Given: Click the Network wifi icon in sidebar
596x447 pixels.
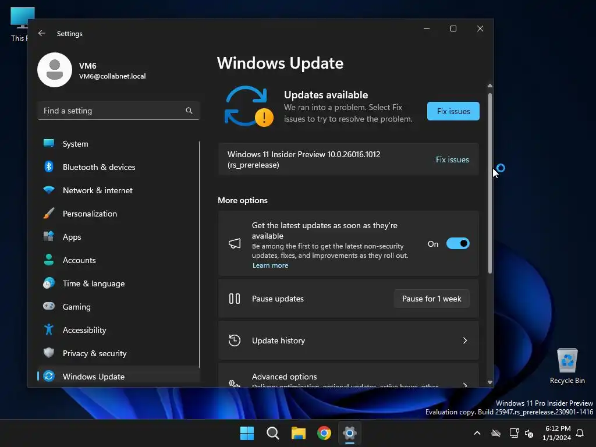Looking at the screenshot, I should click(x=49, y=190).
